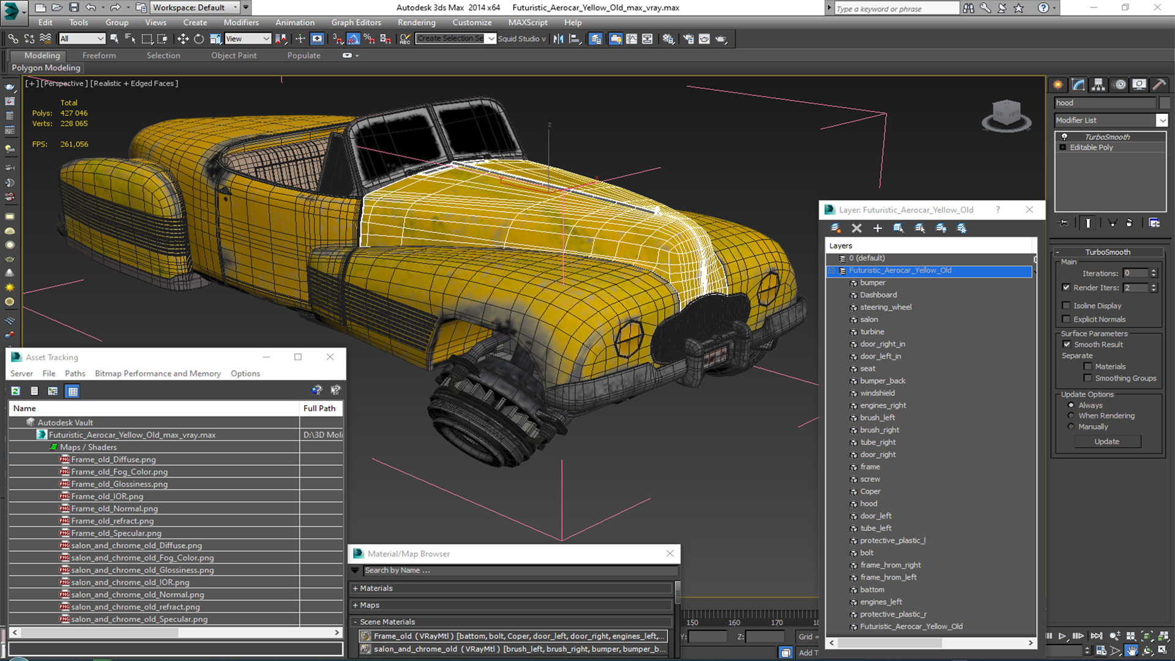The image size is (1175, 661).
Task: Click Create New Layer icon in Layer dialog
Action: [x=835, y=228]
